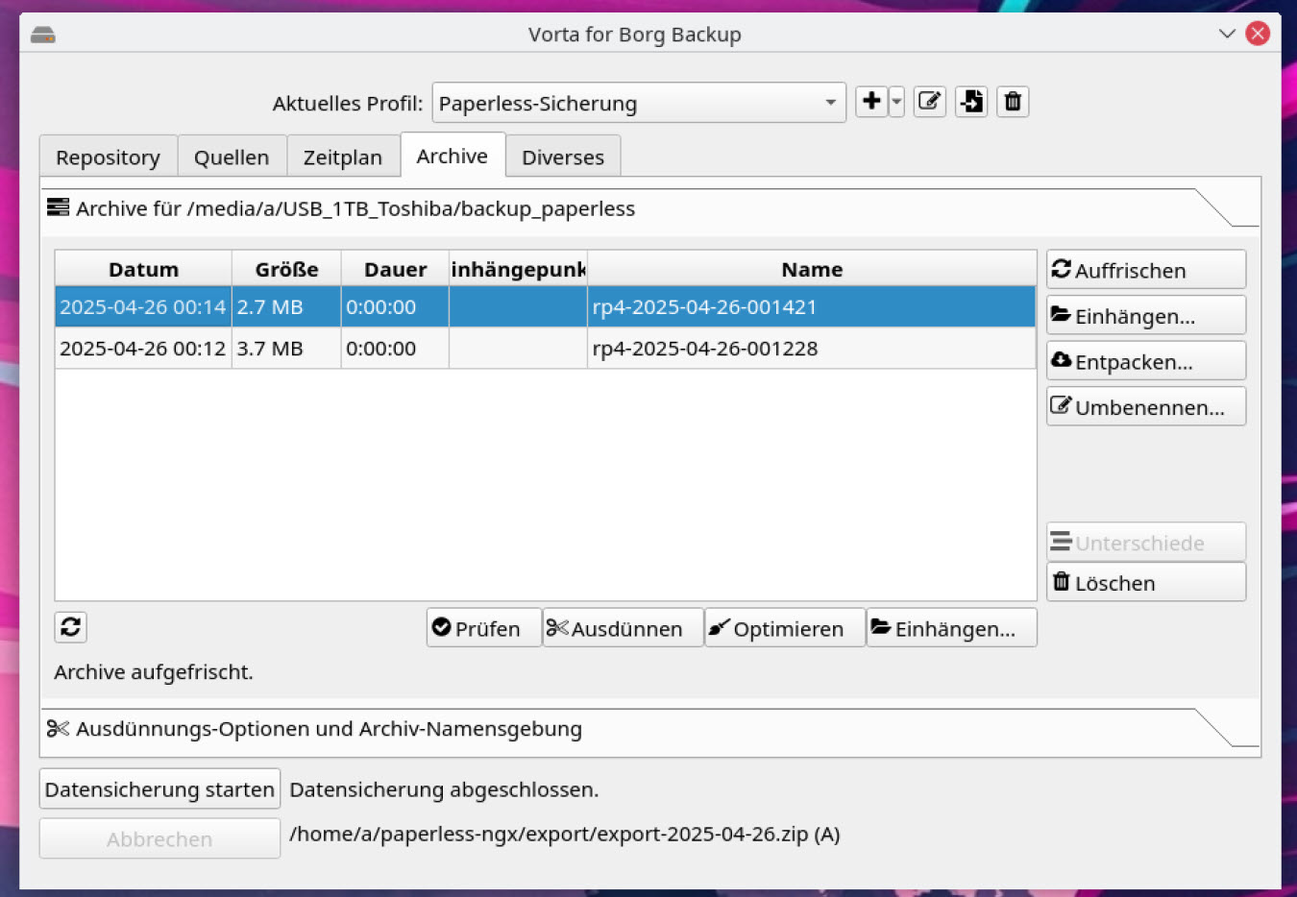This screenshot has height=897, width=1297.
Task: Click the delete profile trash icon
Action: pos(1013,102)
